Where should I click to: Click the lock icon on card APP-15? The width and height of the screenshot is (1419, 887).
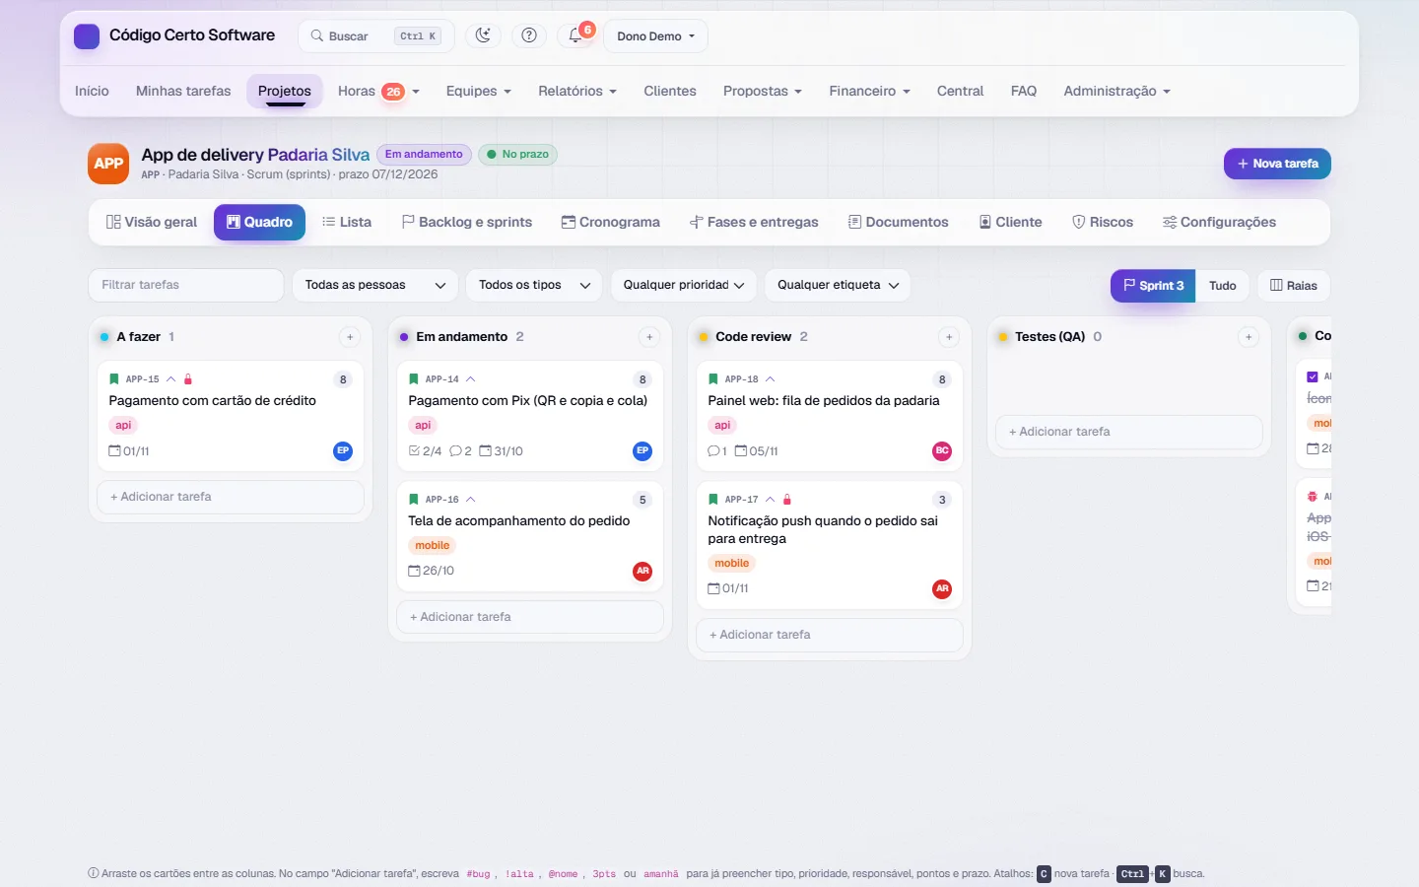pyautogui.click(x=188, y=379)
